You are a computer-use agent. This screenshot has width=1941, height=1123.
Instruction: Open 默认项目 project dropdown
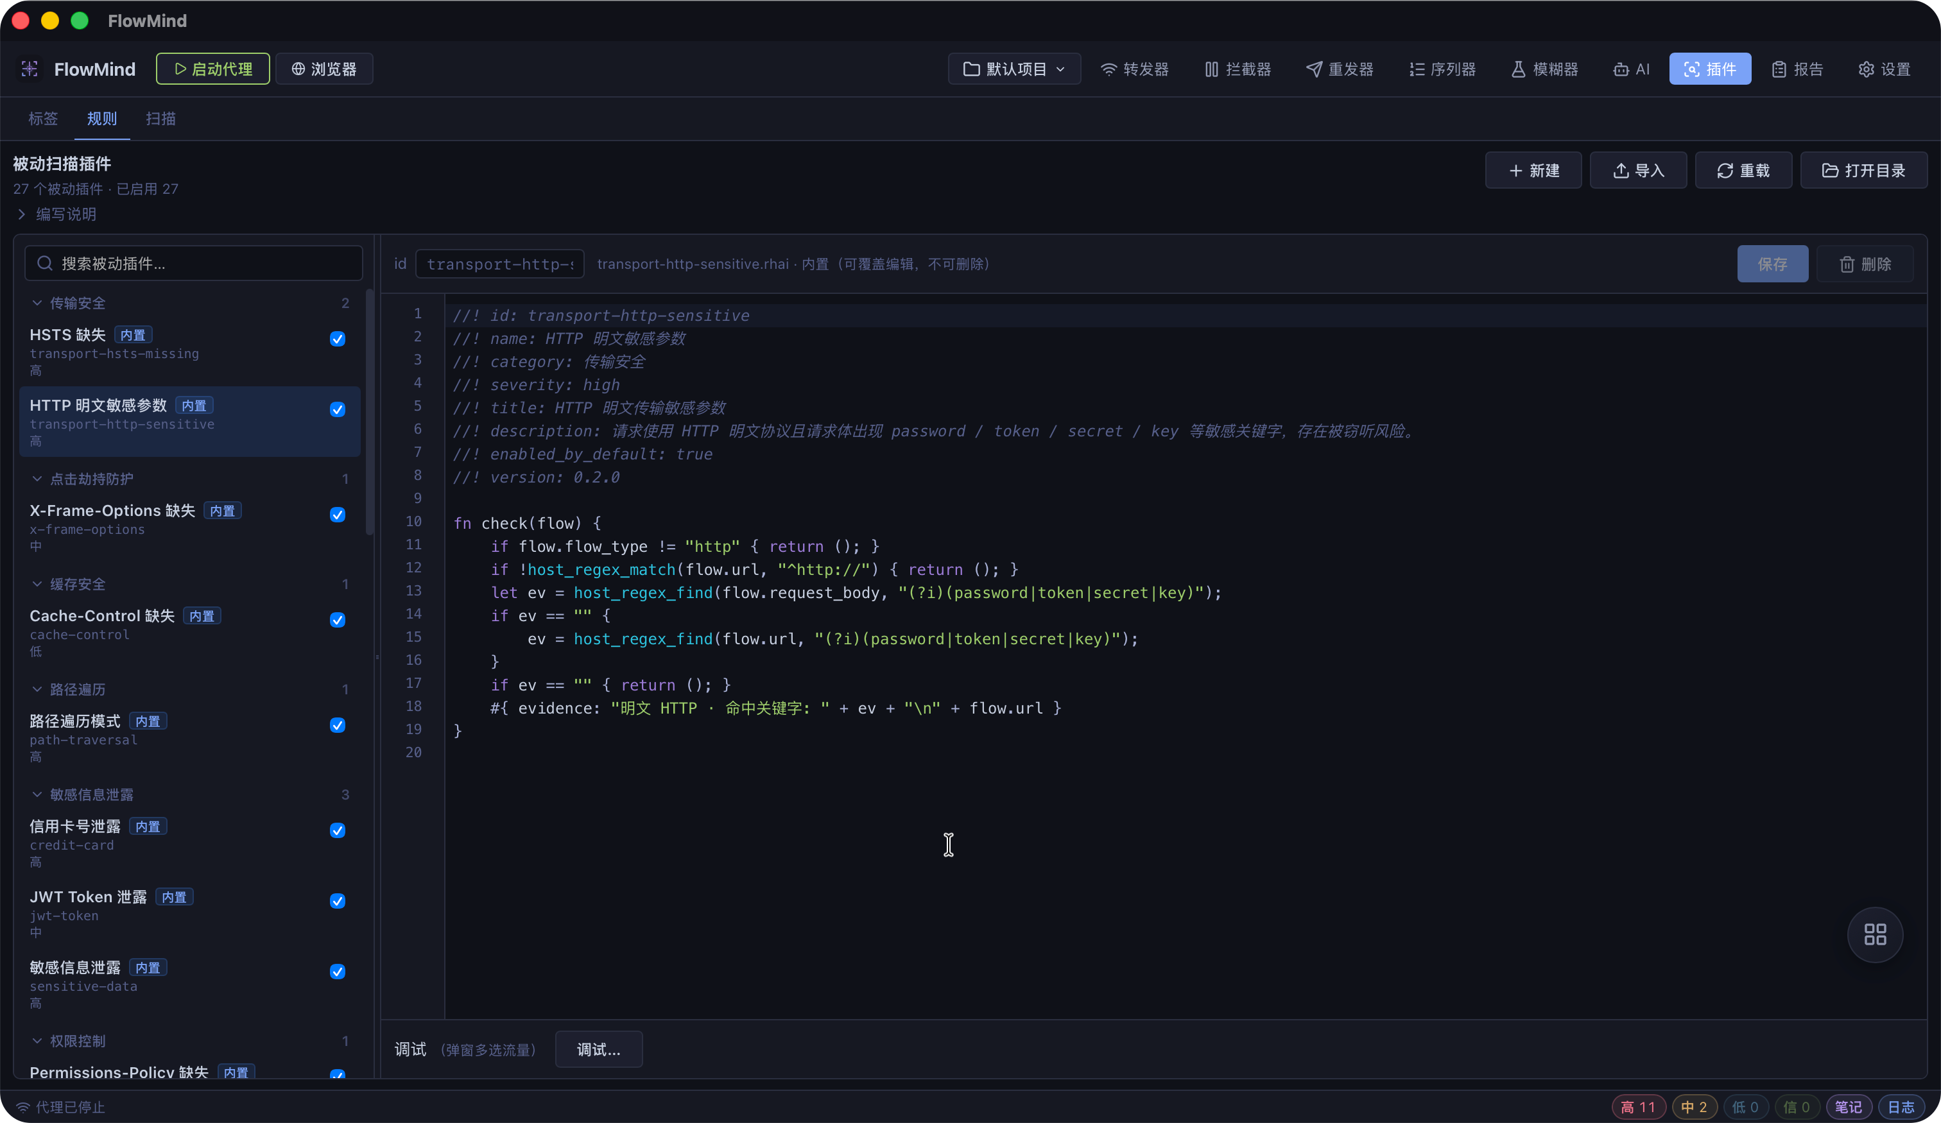click(1014, 69)
